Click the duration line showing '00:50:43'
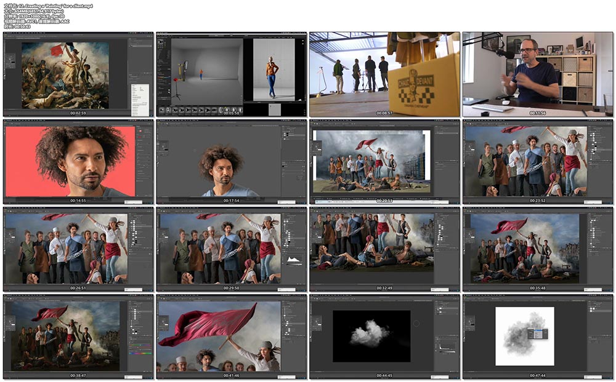 [17, 26]
